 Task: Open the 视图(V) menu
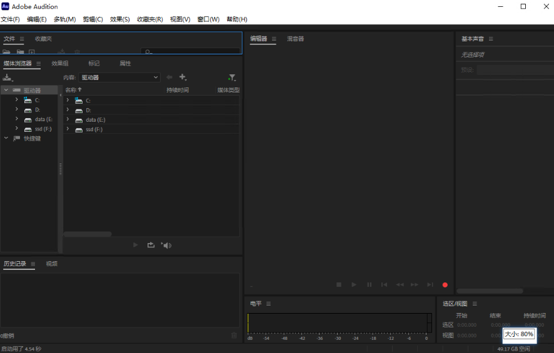tap(180, 19)
